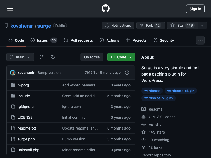This screenshot has width=211, height=158.
Task: Open the 'Minor readme edits...' commit message
Action: 80,150
